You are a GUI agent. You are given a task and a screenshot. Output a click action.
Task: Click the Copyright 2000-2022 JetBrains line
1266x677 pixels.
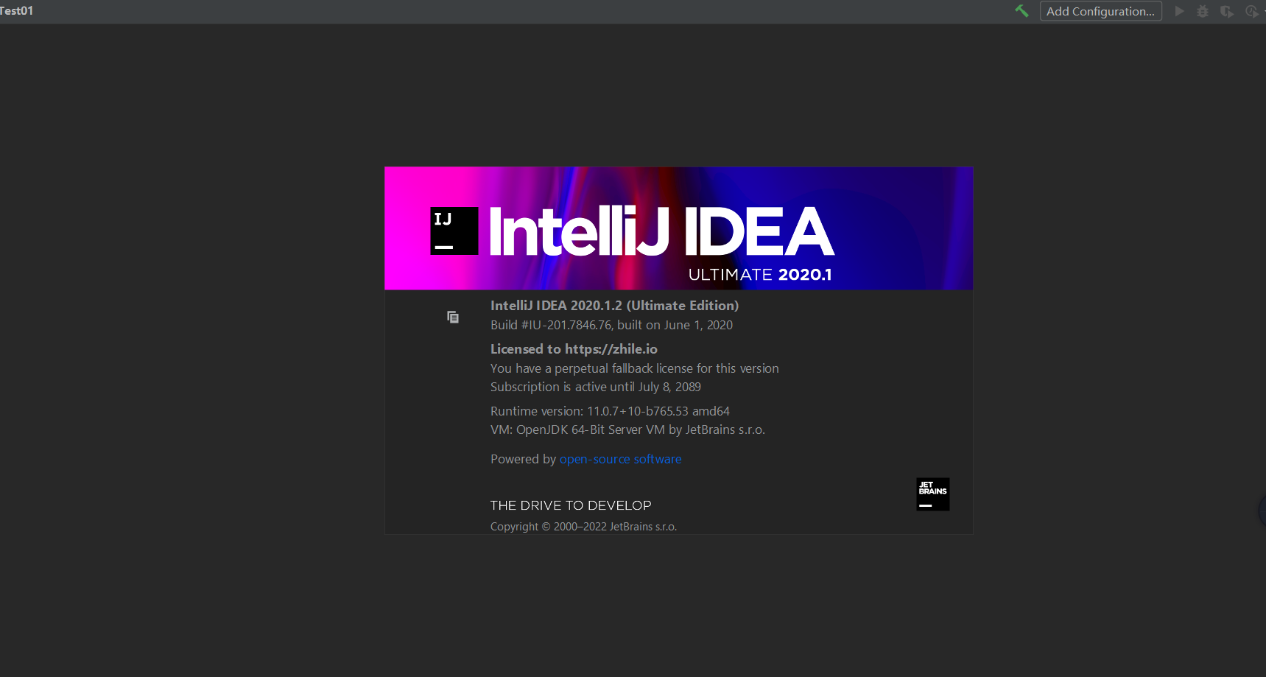click(583, 526)
